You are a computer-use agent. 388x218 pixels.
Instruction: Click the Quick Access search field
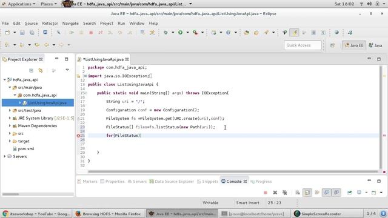click(x=303, y=45)
